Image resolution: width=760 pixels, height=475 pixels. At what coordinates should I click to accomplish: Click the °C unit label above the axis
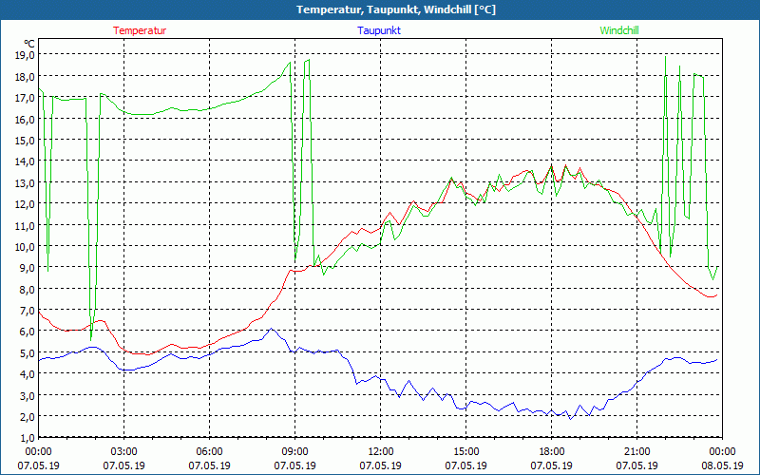click(x=28, y=44)
